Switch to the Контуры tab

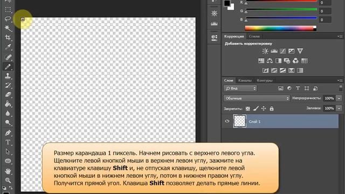[265, 80]
